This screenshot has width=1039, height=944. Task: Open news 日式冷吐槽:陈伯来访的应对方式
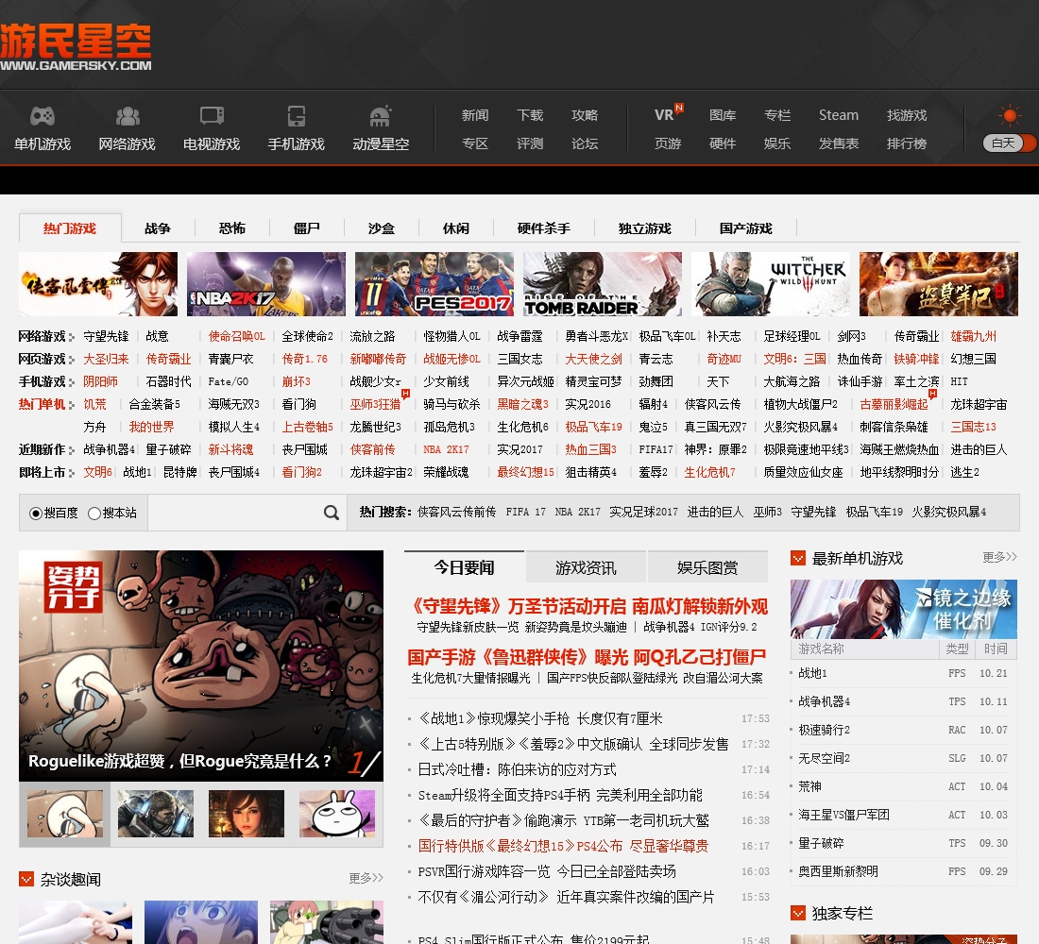pyautogui.click(x=517, y=769)
